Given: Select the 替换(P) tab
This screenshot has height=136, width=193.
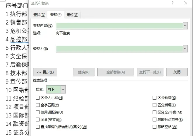Looking at the screenshot, I should tap(56, 15).
